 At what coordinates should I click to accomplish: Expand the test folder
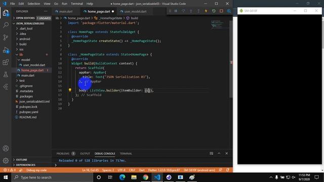pos(31,81)
